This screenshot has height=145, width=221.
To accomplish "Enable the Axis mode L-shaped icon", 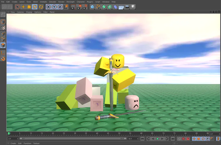I will (3, 53).
